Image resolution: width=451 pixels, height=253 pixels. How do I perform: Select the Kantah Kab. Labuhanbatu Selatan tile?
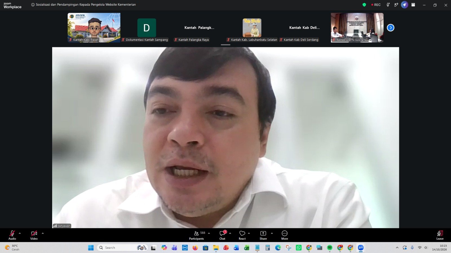coord(252,28)
